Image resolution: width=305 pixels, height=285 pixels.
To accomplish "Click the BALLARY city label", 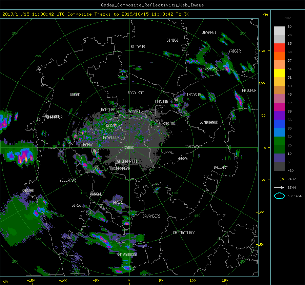I will tap(221, 167).
